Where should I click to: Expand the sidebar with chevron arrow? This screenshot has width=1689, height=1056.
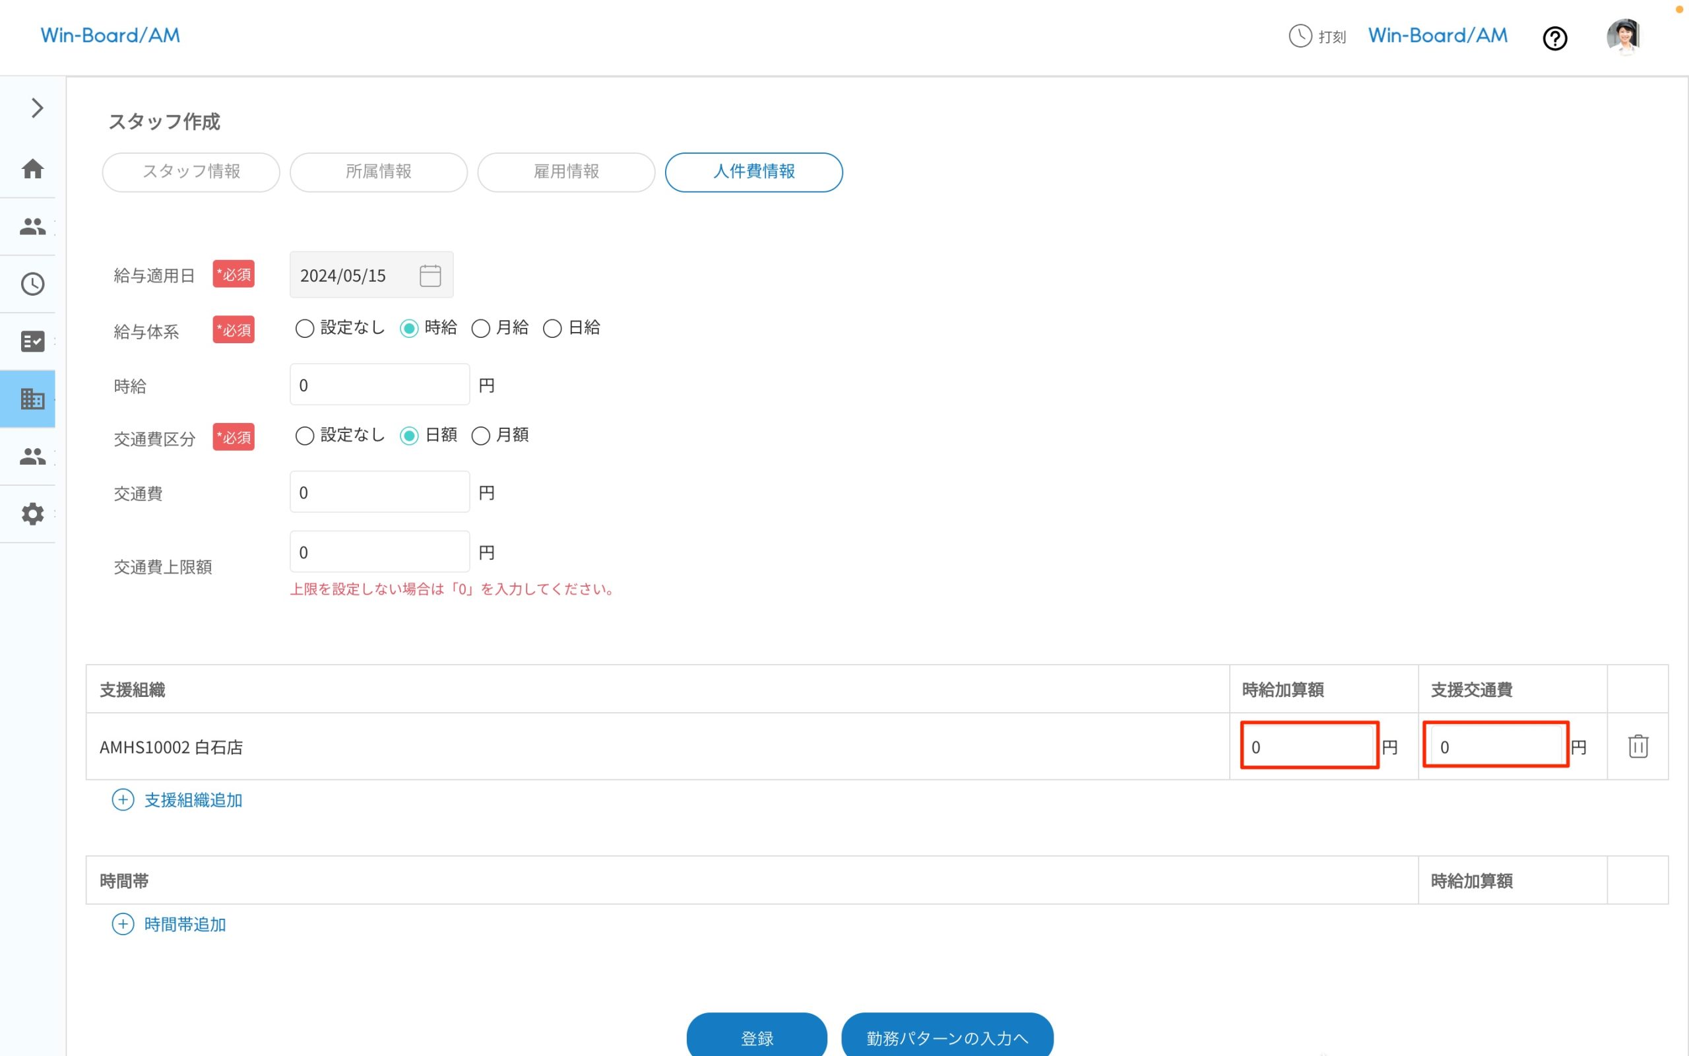click(x=37, y=108)
